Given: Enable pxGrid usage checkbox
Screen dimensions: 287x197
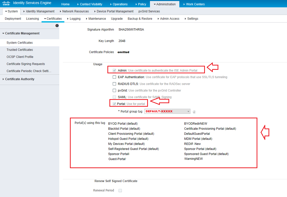Looking at the screenshot, I should pyautogui.click(x=114, y=91).
